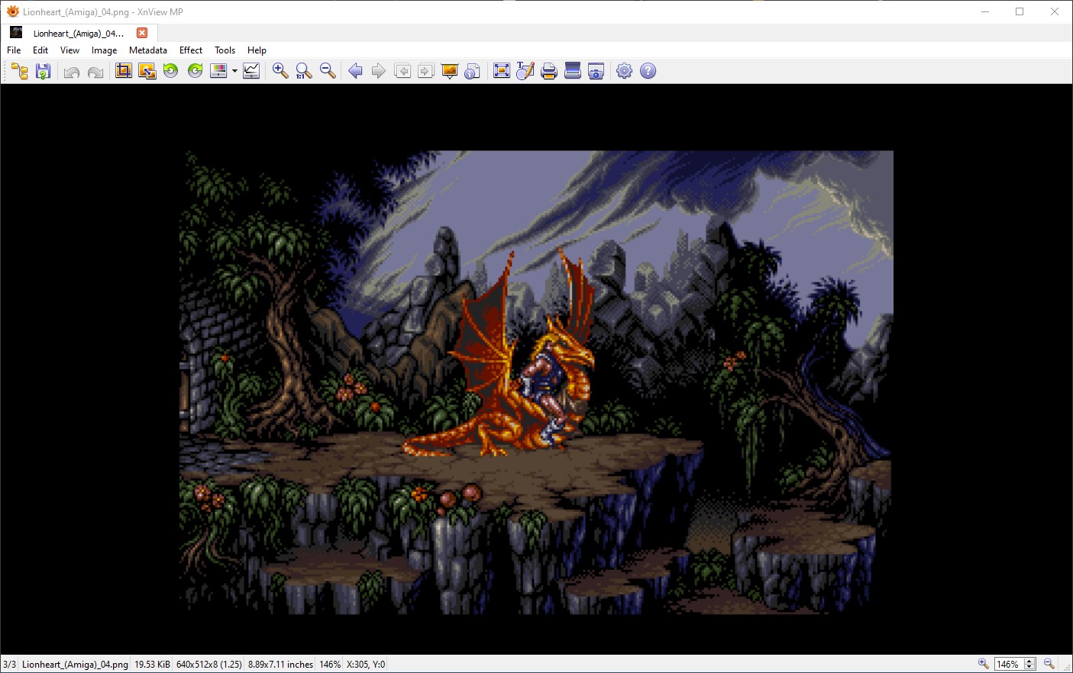1073x673 pixels.
Task: Rotate image counter-clockwise
Action: [x=171, y=71]
